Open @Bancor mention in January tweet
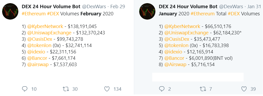The width and height of the screenshot is (263, 96). coord(174,58)
